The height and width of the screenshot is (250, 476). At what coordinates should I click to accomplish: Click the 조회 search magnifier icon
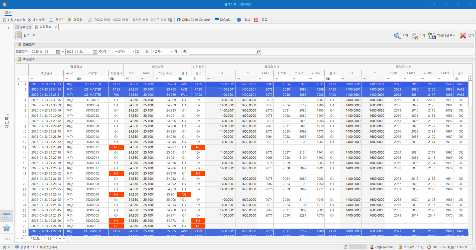tap(397, 35)
